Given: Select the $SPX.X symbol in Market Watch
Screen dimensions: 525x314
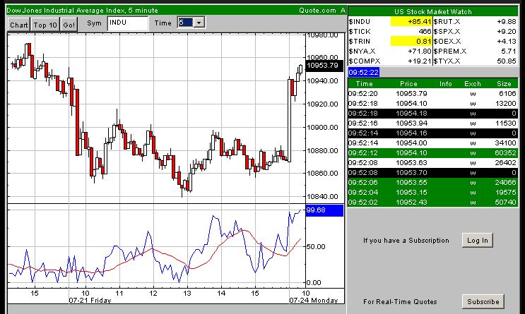Looking at the screenshot, I should [x=447, y=32].
